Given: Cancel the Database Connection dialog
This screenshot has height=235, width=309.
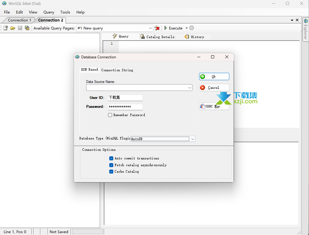Looking at the screenshot, I should point(214,88).
